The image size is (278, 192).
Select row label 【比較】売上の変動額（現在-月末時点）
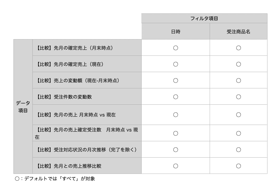[78, 80]
